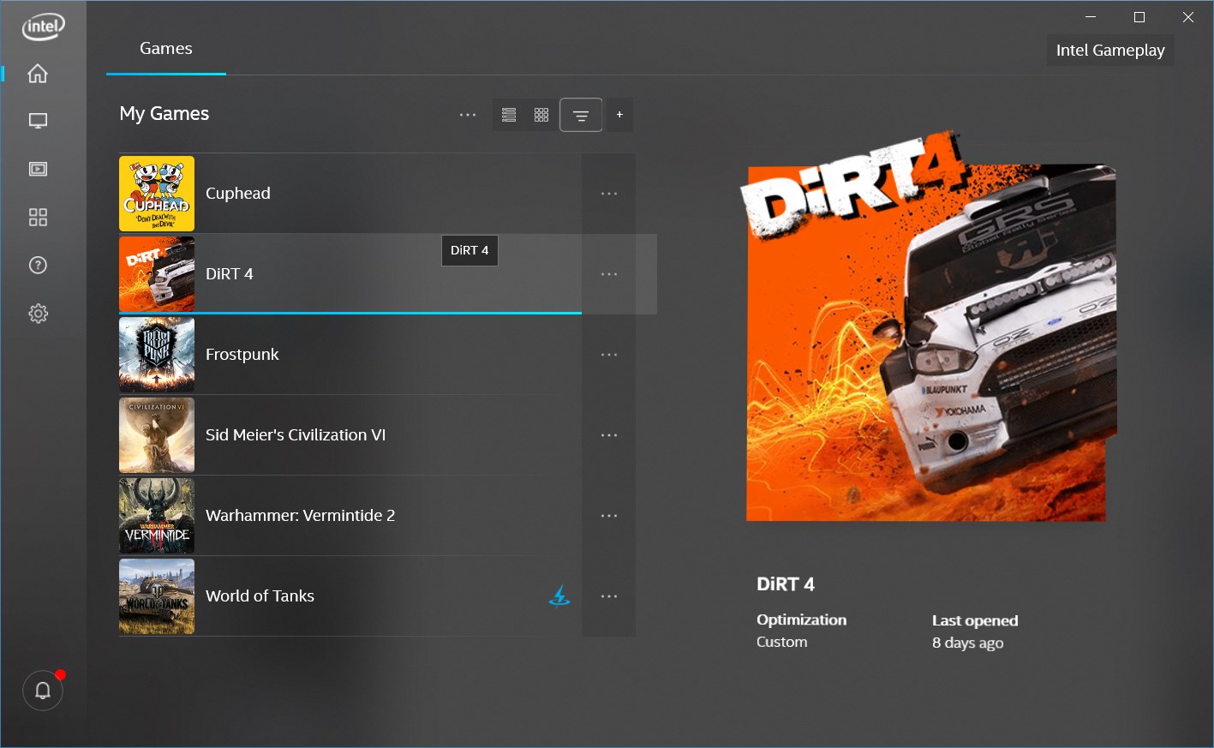Switch to grid view of games
1214x748 pixels.
tap(541, 114)
